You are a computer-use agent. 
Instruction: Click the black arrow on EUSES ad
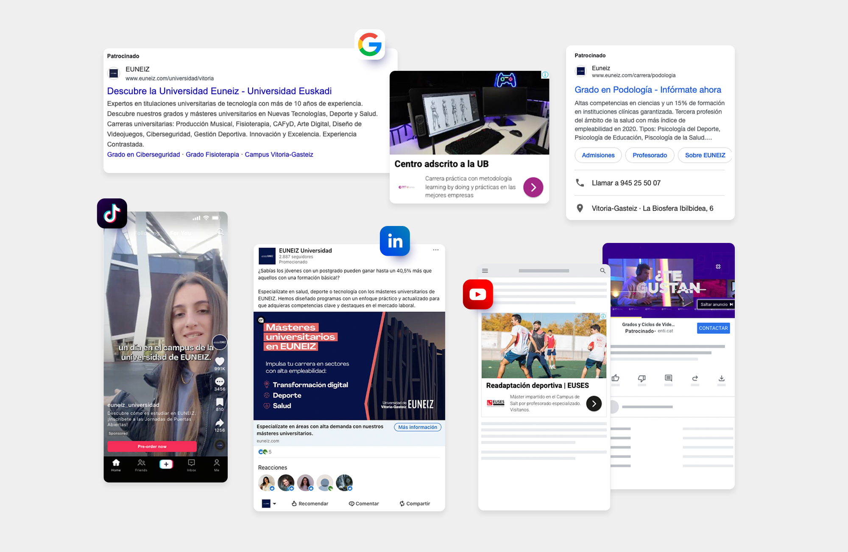pos(594,404)
